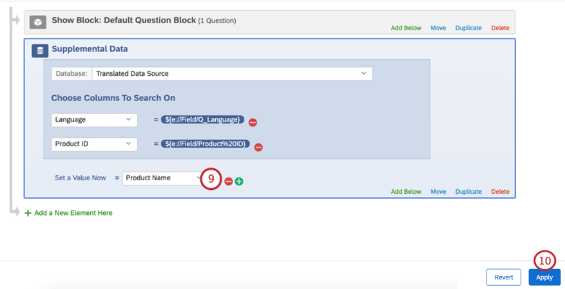Delete the Supplemental Data element

(x=501, y=191)
